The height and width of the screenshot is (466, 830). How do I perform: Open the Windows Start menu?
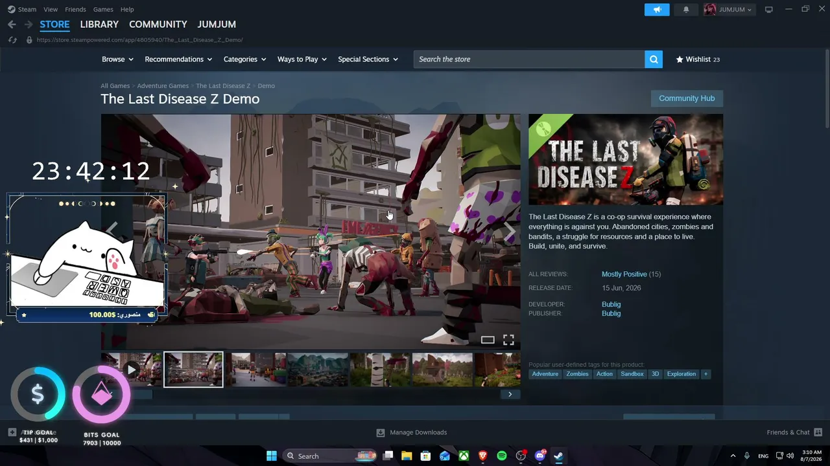pos(272,456)
